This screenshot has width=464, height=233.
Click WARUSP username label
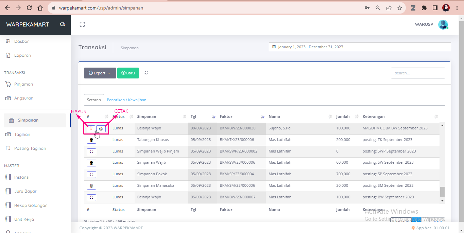(x=424, y=24)
